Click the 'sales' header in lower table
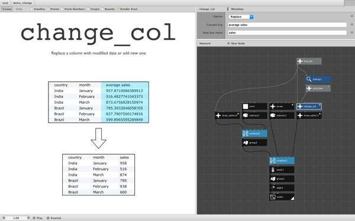 point(124,157)
